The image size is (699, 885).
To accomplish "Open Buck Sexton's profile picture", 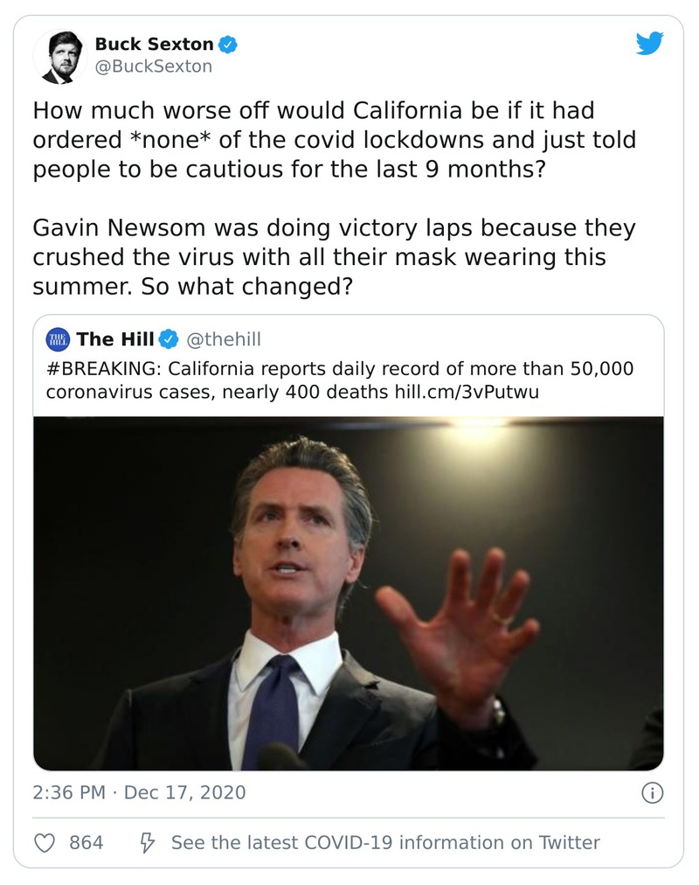I will click(61, 58).
